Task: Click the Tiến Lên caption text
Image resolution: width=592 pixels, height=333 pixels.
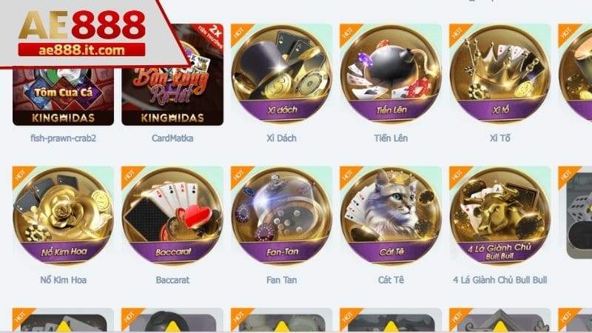Action: (x=391, y=138)
